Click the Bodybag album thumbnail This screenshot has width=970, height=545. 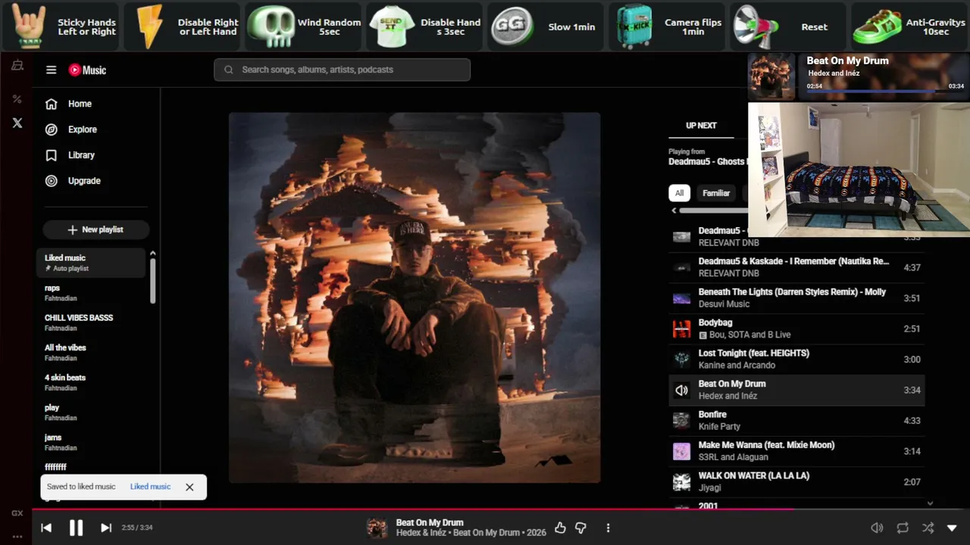click(x=682, y=329)
